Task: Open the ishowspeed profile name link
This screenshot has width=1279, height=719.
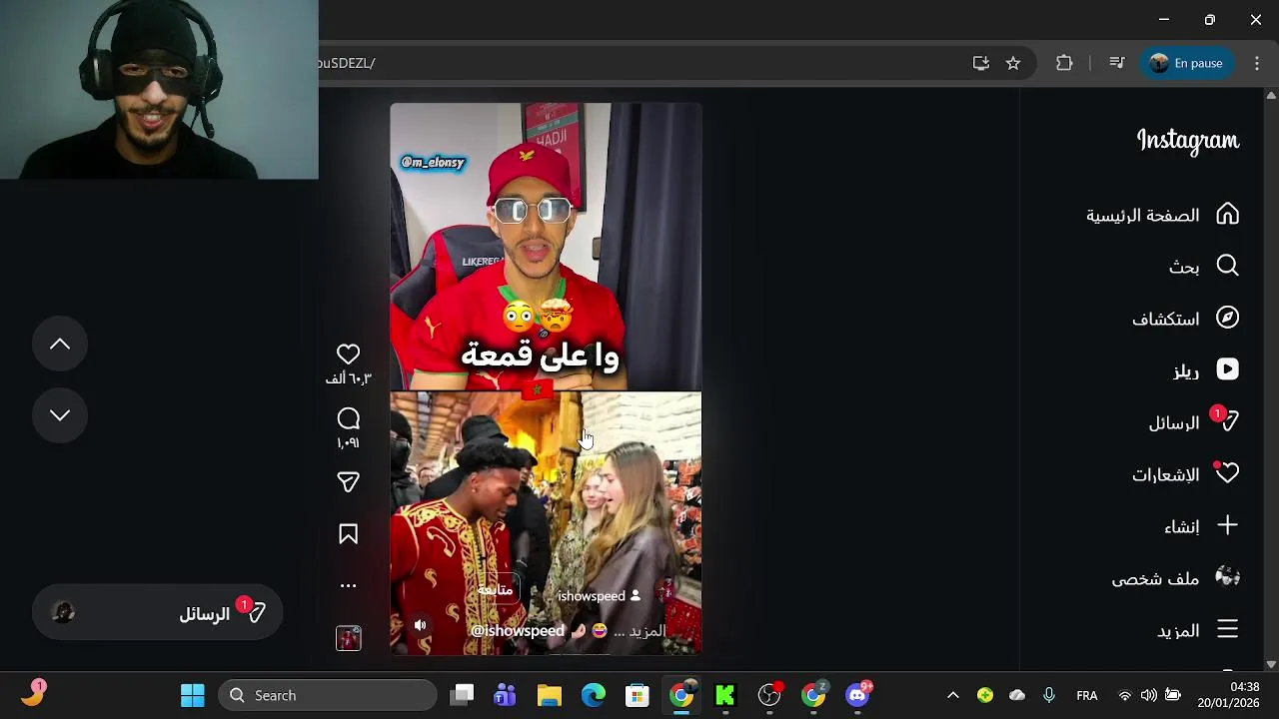Action: click(x=592, y=596)
